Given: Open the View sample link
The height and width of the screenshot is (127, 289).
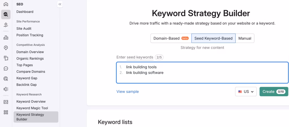Looking at the screenshot, I should (x=128, y=92).
